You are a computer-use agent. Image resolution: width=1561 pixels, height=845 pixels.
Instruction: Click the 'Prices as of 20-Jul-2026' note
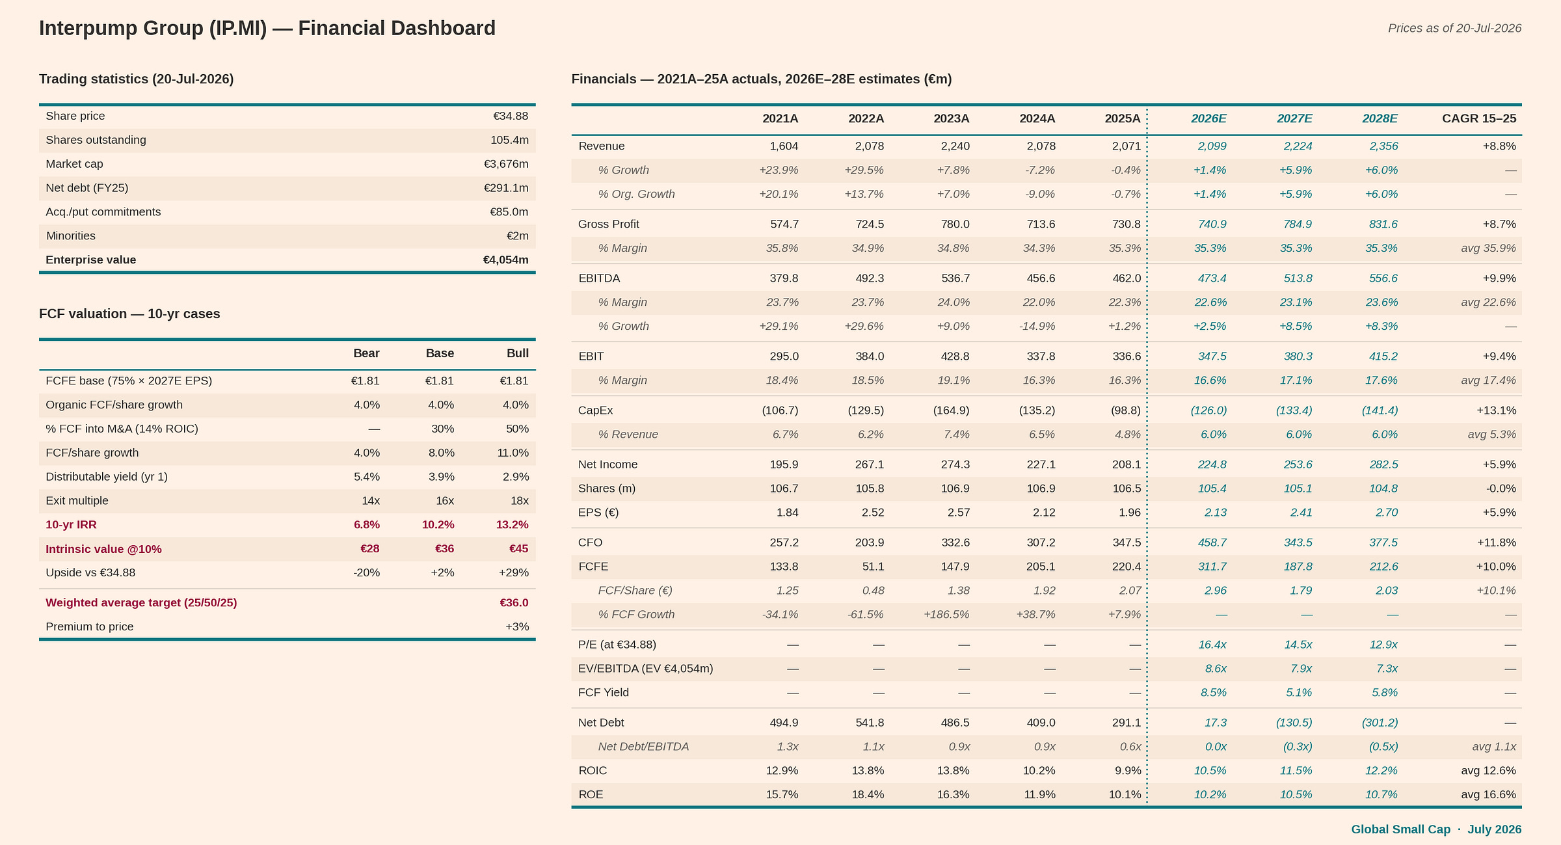[x=1454, y=29]
